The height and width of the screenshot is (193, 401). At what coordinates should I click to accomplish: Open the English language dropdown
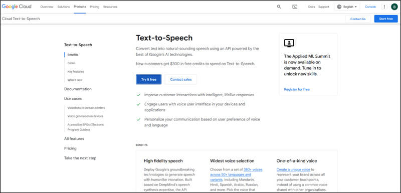point(347,7)
